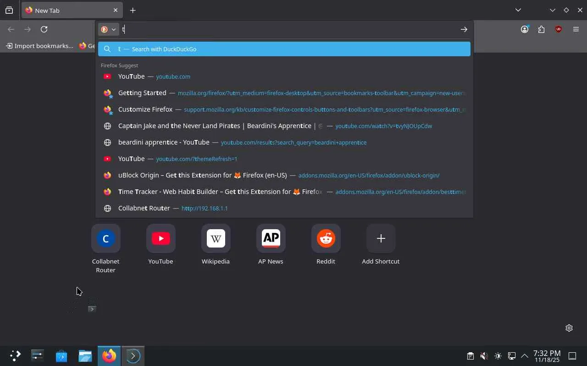
Task: Click the show desktop icon in the taskbar corner
Action: tap(572, 356)
